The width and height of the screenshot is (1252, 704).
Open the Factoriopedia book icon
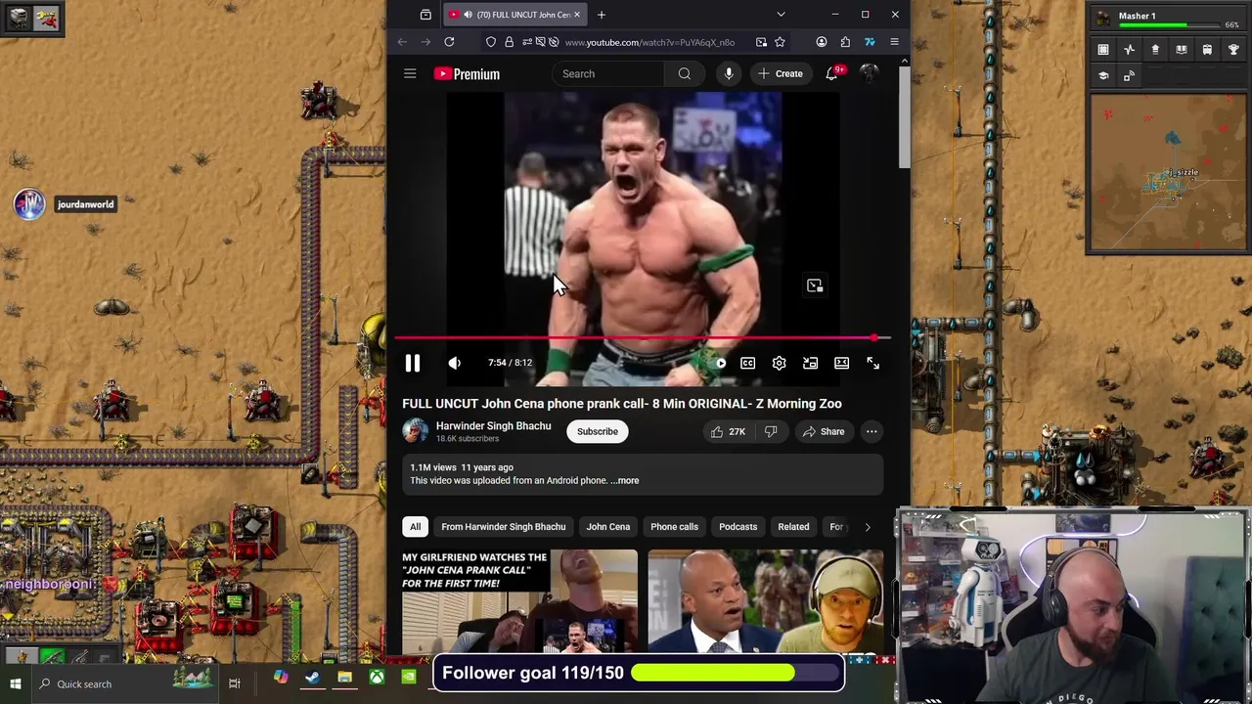click(x=1182, y=50)
